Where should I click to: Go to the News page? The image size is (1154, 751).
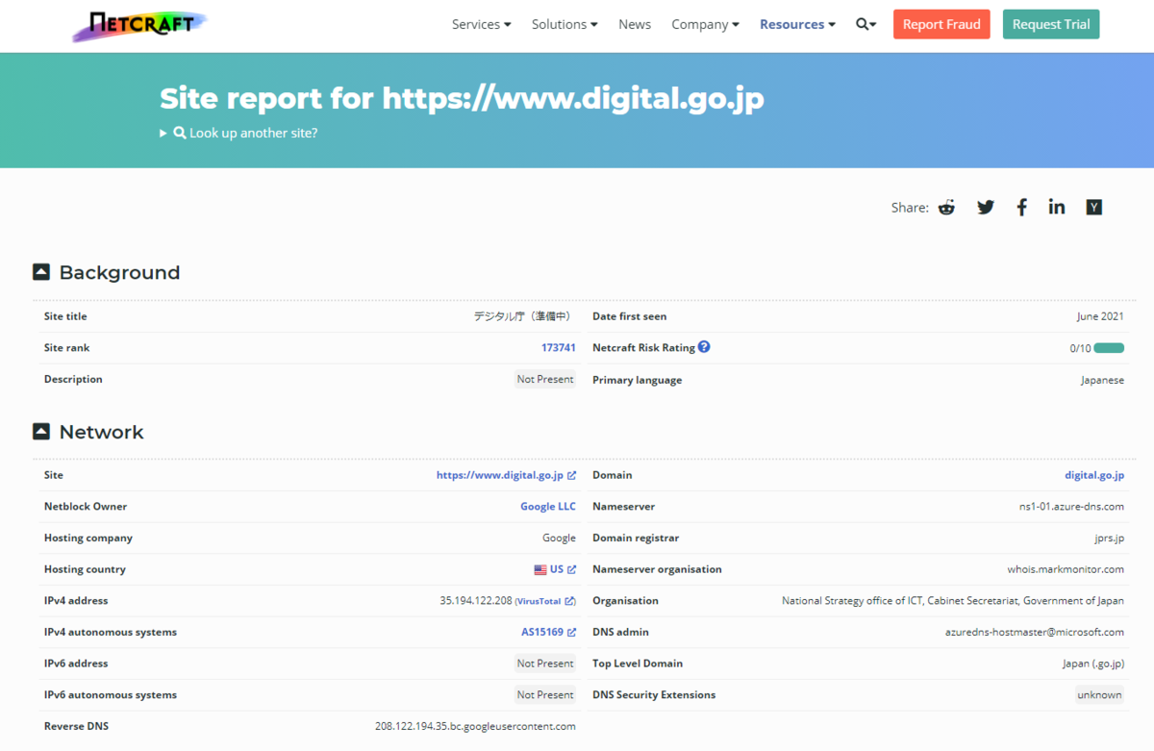coord(635,24)
